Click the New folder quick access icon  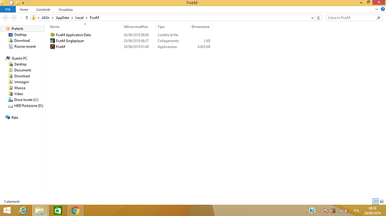coord(17,3)
